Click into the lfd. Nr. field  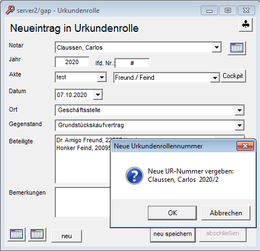pos(132,63)
